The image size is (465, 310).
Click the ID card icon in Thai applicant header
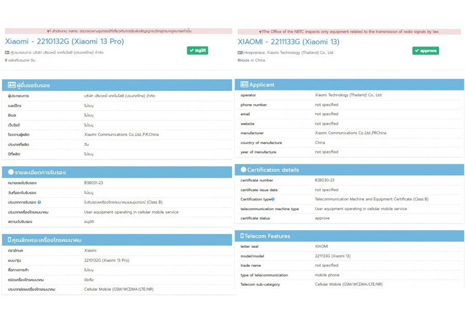[x=11, y=85]
